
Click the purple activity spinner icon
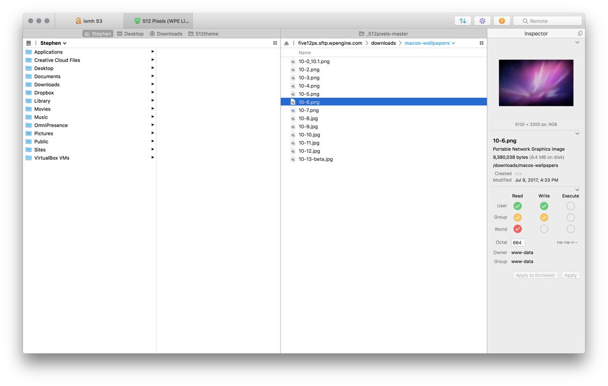482,21
